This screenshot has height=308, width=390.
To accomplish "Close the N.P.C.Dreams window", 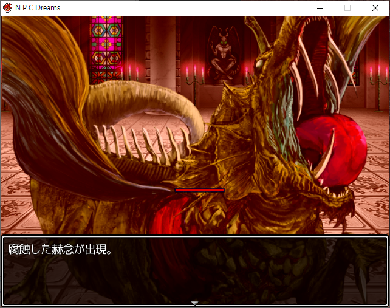I will [x=375, y=8].
